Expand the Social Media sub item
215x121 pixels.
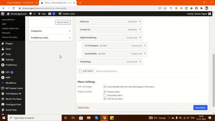click(145, 53)
